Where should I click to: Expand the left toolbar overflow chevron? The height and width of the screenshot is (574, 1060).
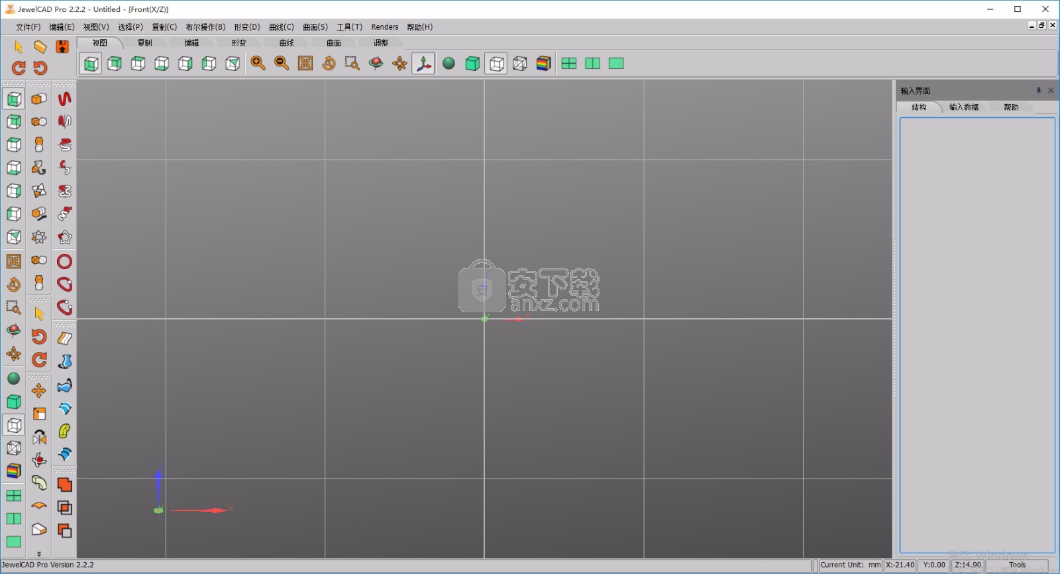pos(39,553)
